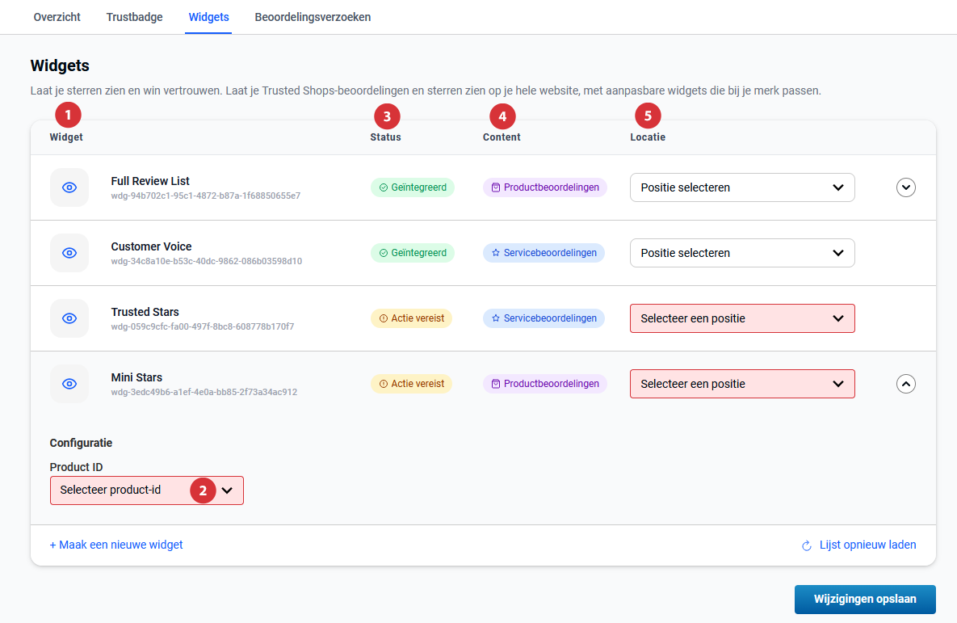Click Maak een nieuwe widget link
The image size is (957, 623).
point(116,545)
